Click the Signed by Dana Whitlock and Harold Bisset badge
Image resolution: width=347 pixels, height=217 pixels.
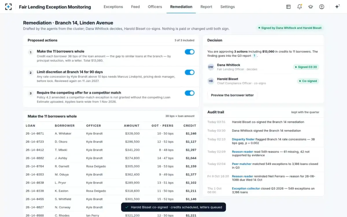click(290, 28)
